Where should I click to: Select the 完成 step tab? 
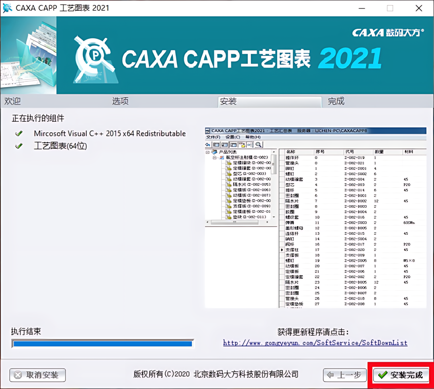pos(336,101)
